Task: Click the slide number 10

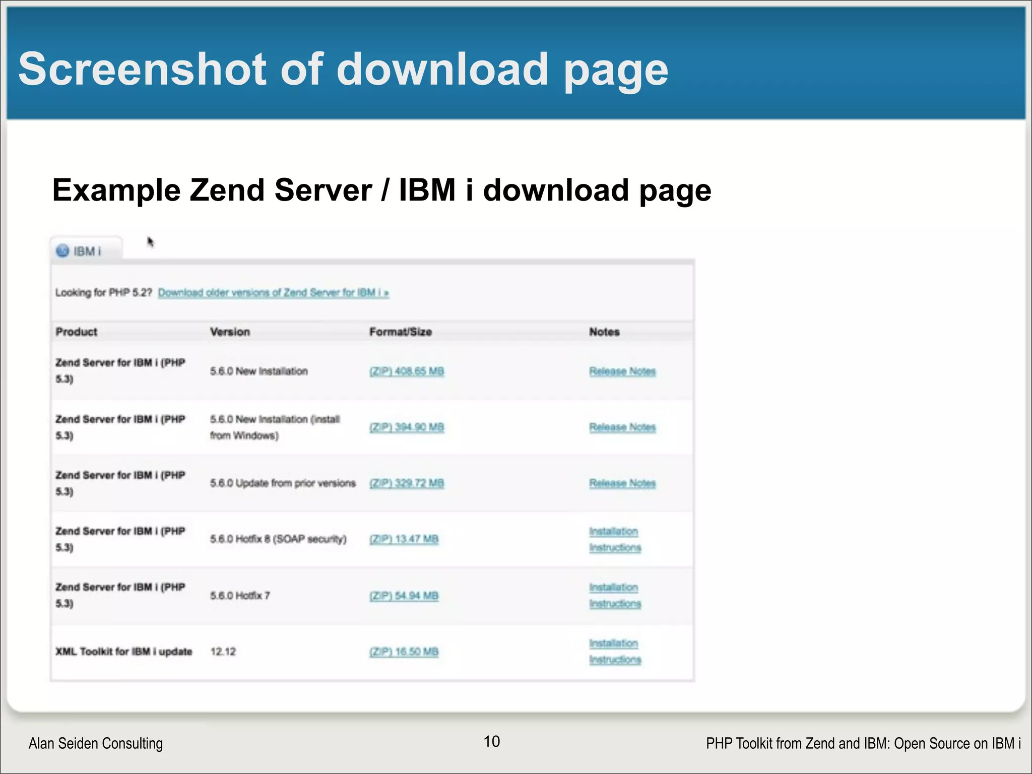Action: click(x=492, y=741)
